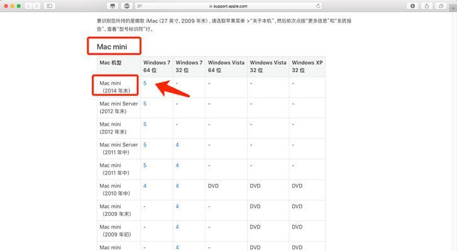Screen dimensions: 457x251
Task: Open link 5 for Mac mini (2012 年末)
Action: click(x=145, y=124)
